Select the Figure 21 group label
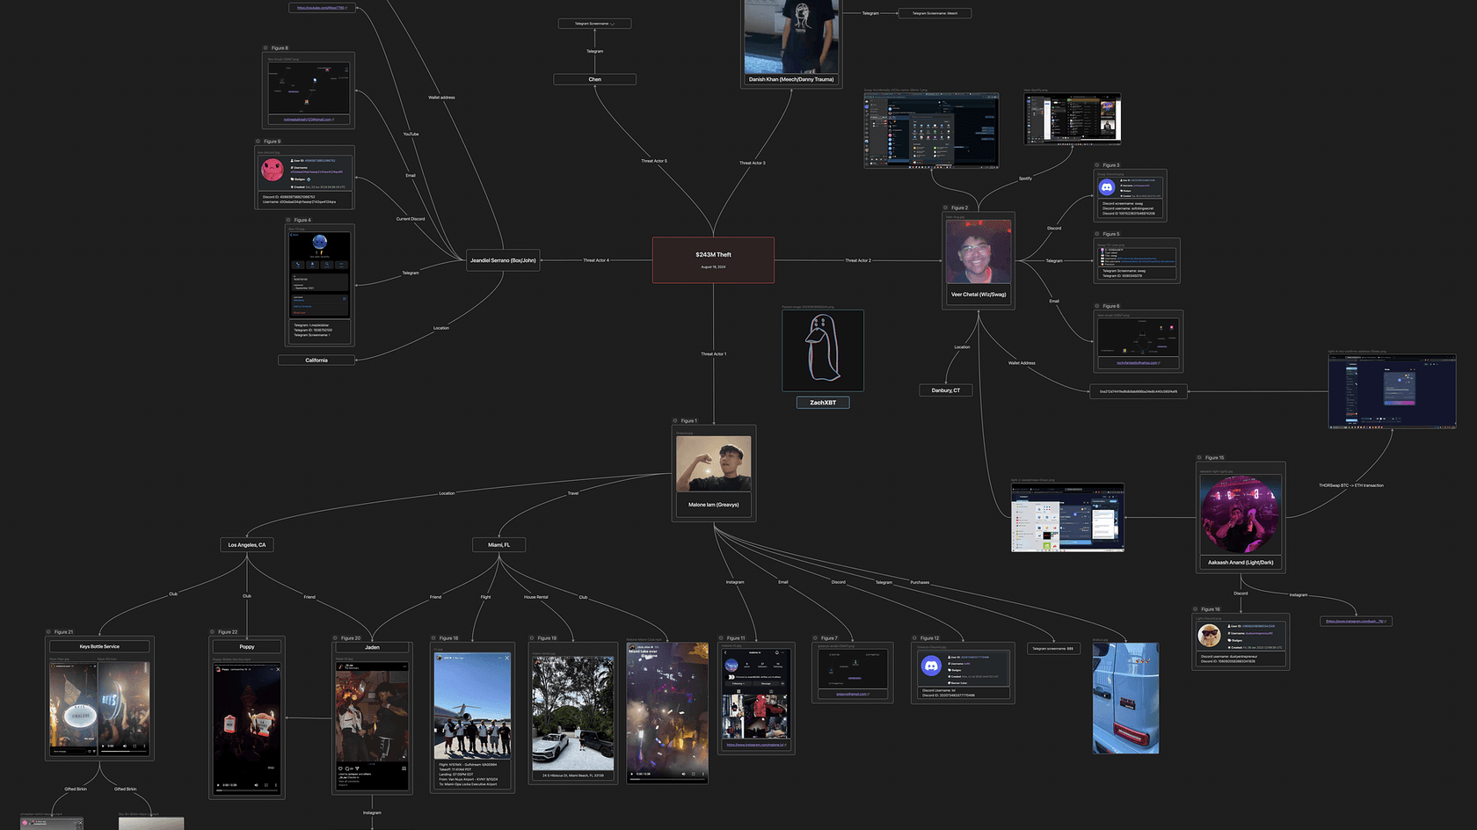The image size is (1477, 830). [x=63, y=632]
